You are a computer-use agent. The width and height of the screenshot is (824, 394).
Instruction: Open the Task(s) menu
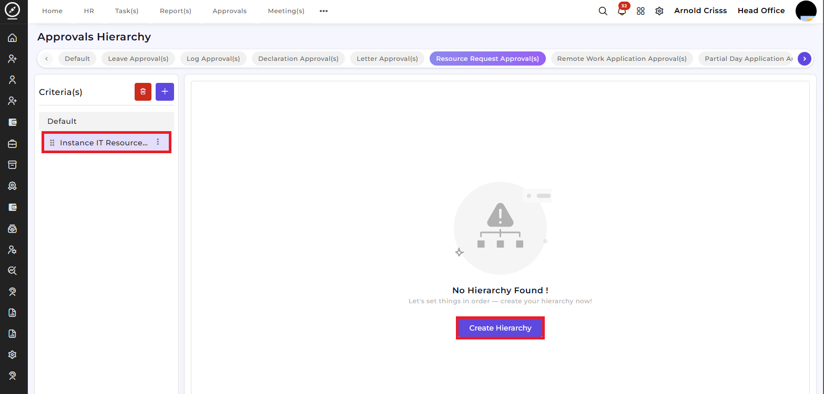(x=127, y=11)
